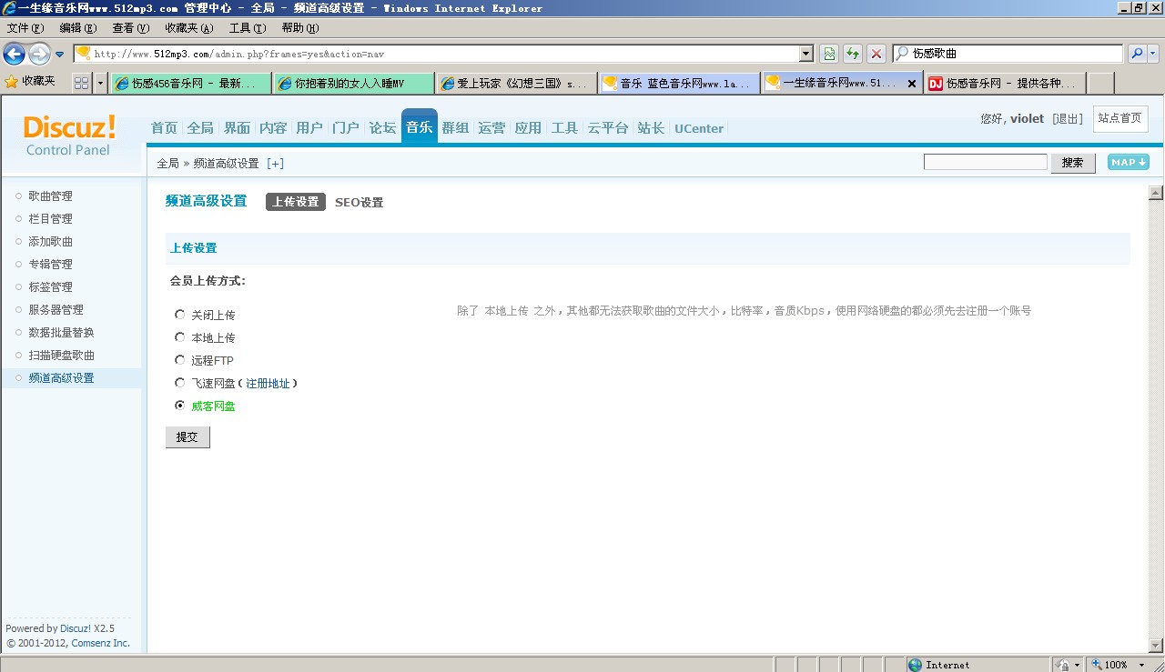Switch to the SEO设置 tab
This screenshot has height=672, width=1165.
pyautogui.click(x=359, y=203)
